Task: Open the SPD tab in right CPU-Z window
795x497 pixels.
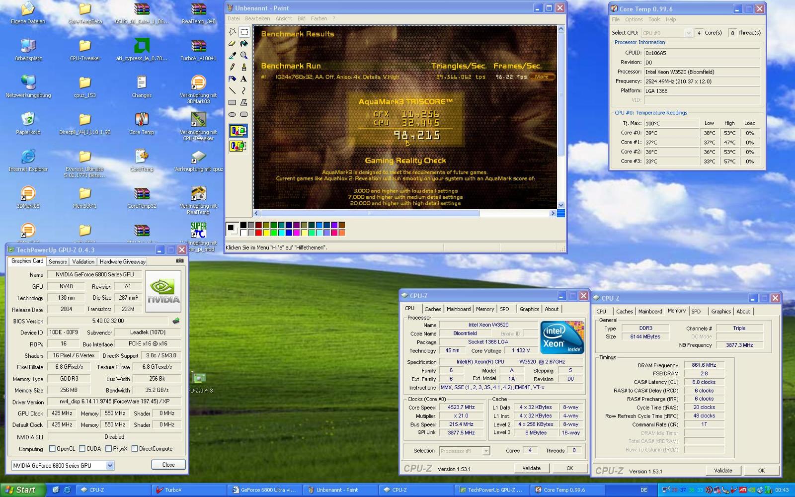Action: coord(696,312)
